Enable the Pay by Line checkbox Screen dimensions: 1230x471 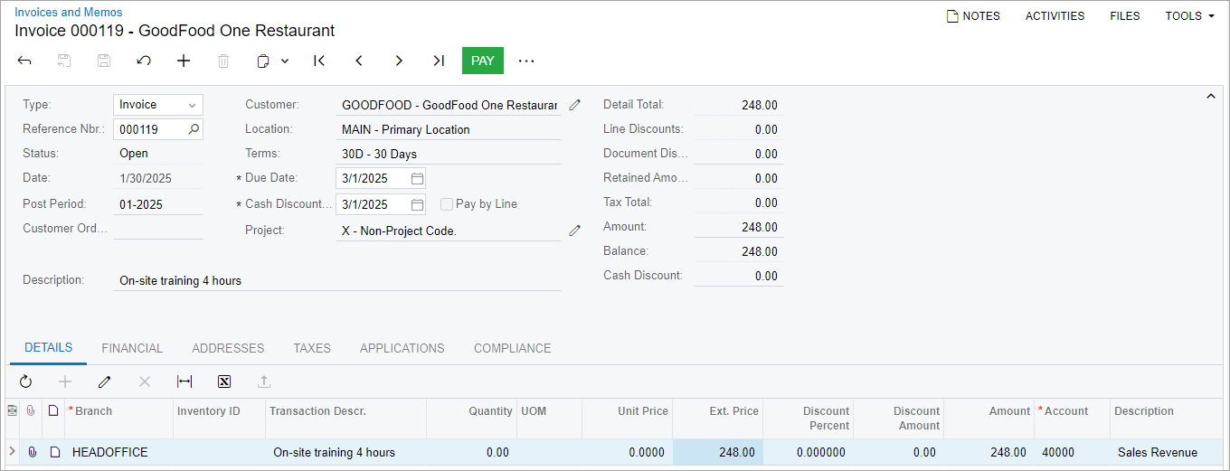coord(447,204)
